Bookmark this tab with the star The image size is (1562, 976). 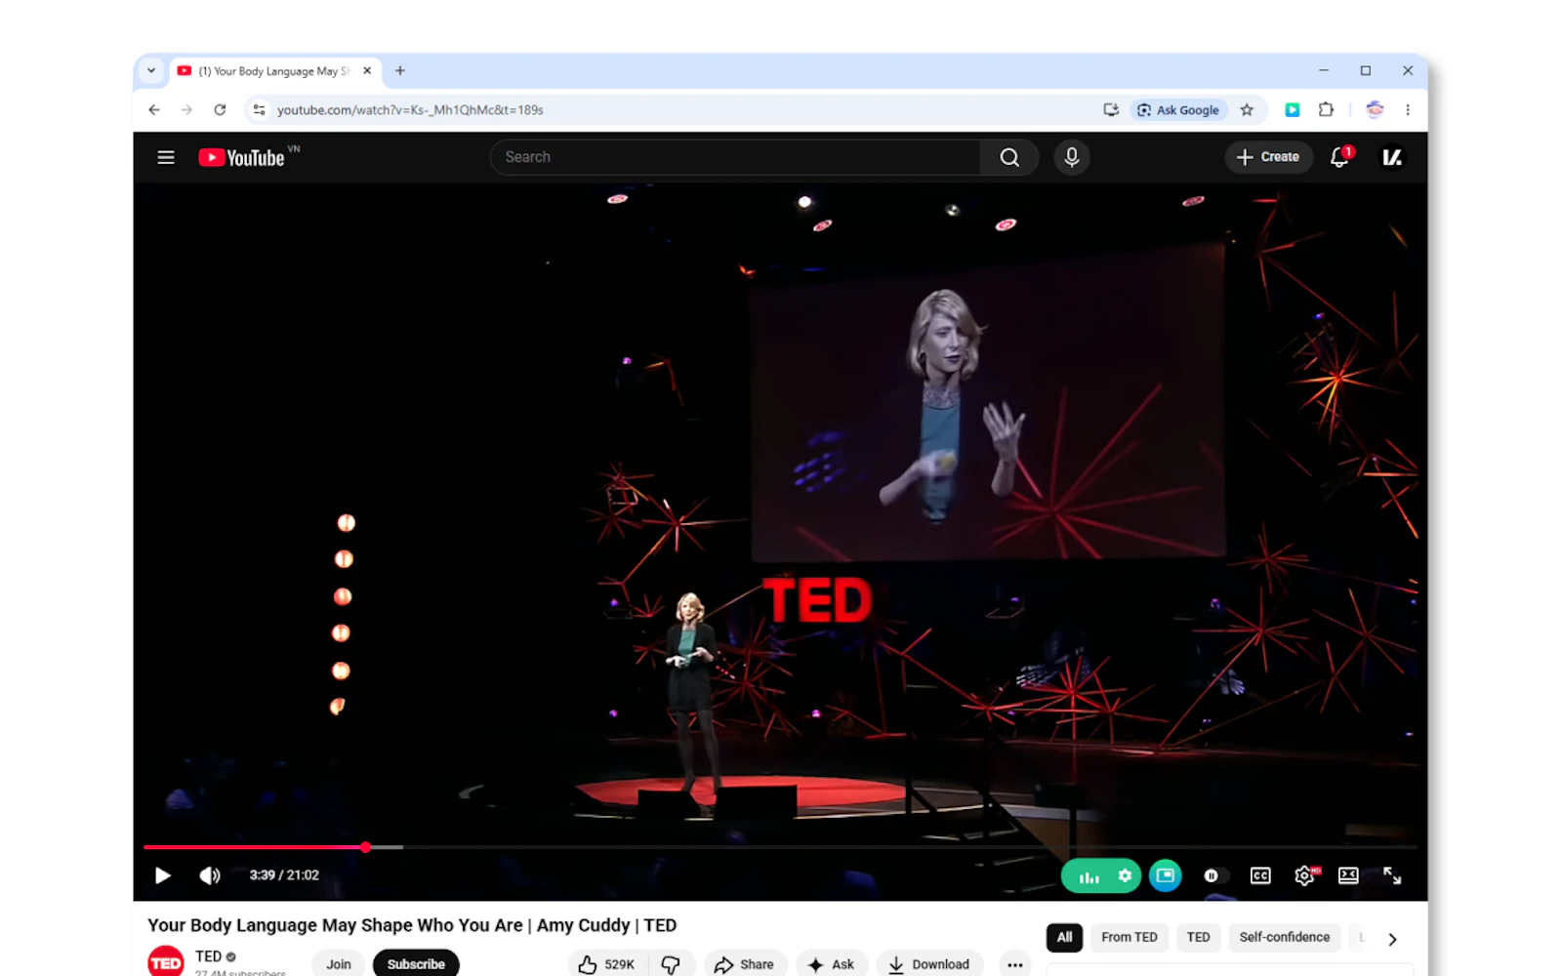1247,110
